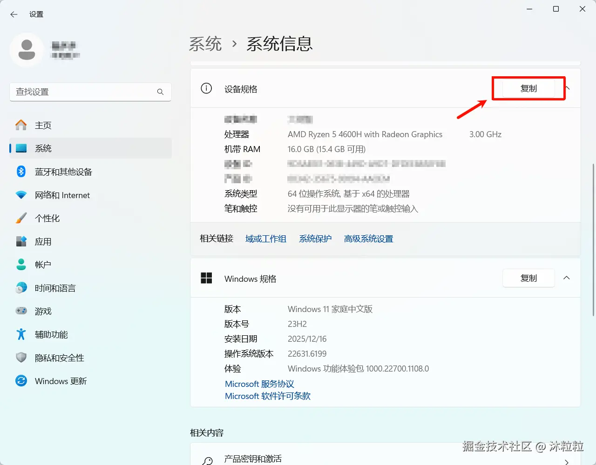Go back using the arrow icon

coord(14,14)
